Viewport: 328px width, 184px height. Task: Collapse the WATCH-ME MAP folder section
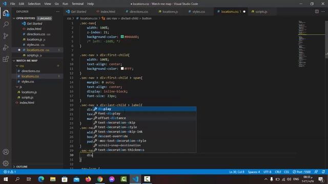14,61
